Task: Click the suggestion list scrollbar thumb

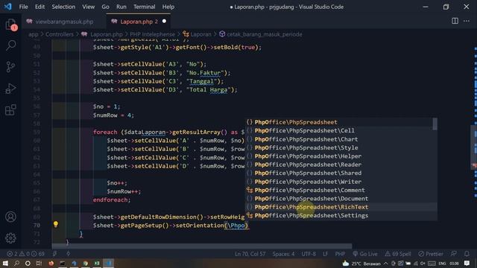Action: pos(435,124)
